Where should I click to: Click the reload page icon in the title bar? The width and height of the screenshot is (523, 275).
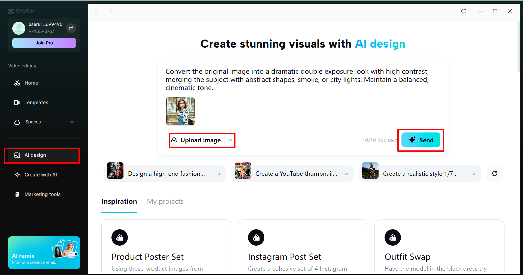(x=463, y=11)
